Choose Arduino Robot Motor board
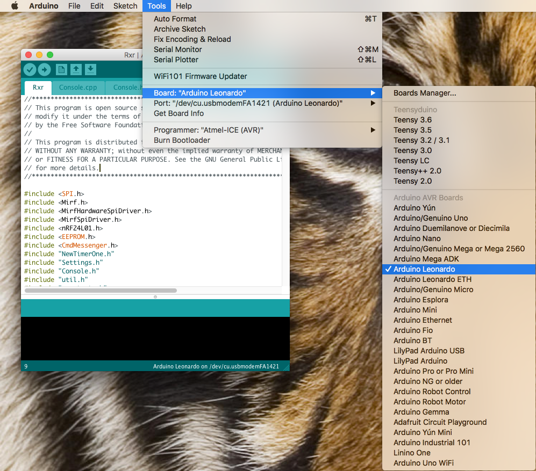The height and width of the screenshot is (471, 536). (x=459, y=402)
